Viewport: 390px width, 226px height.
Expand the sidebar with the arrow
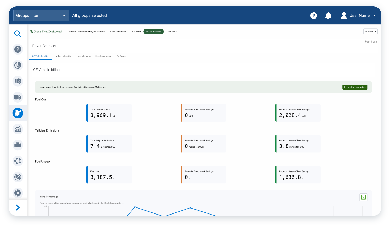coord(17,207)
